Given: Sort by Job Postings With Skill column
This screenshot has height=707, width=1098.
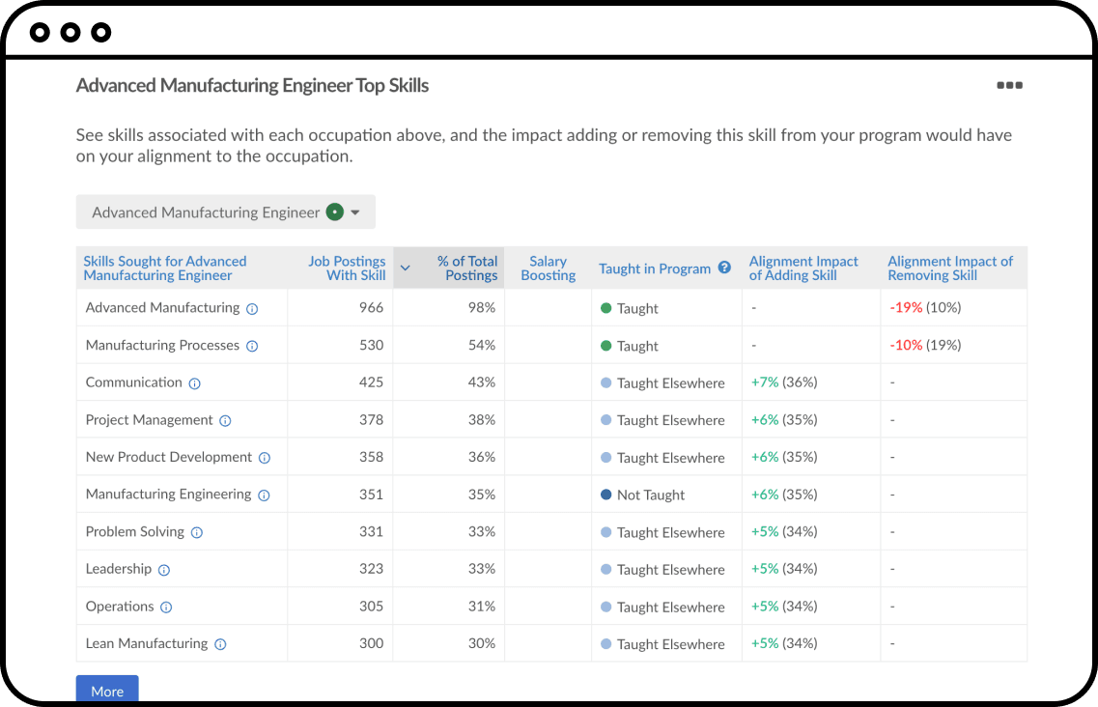Looking at the screenshot, I should click(x=347, y=269).
